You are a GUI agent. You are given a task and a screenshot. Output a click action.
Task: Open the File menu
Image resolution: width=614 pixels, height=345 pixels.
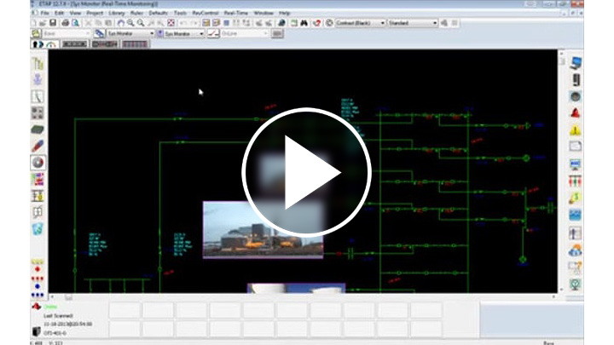45,13
